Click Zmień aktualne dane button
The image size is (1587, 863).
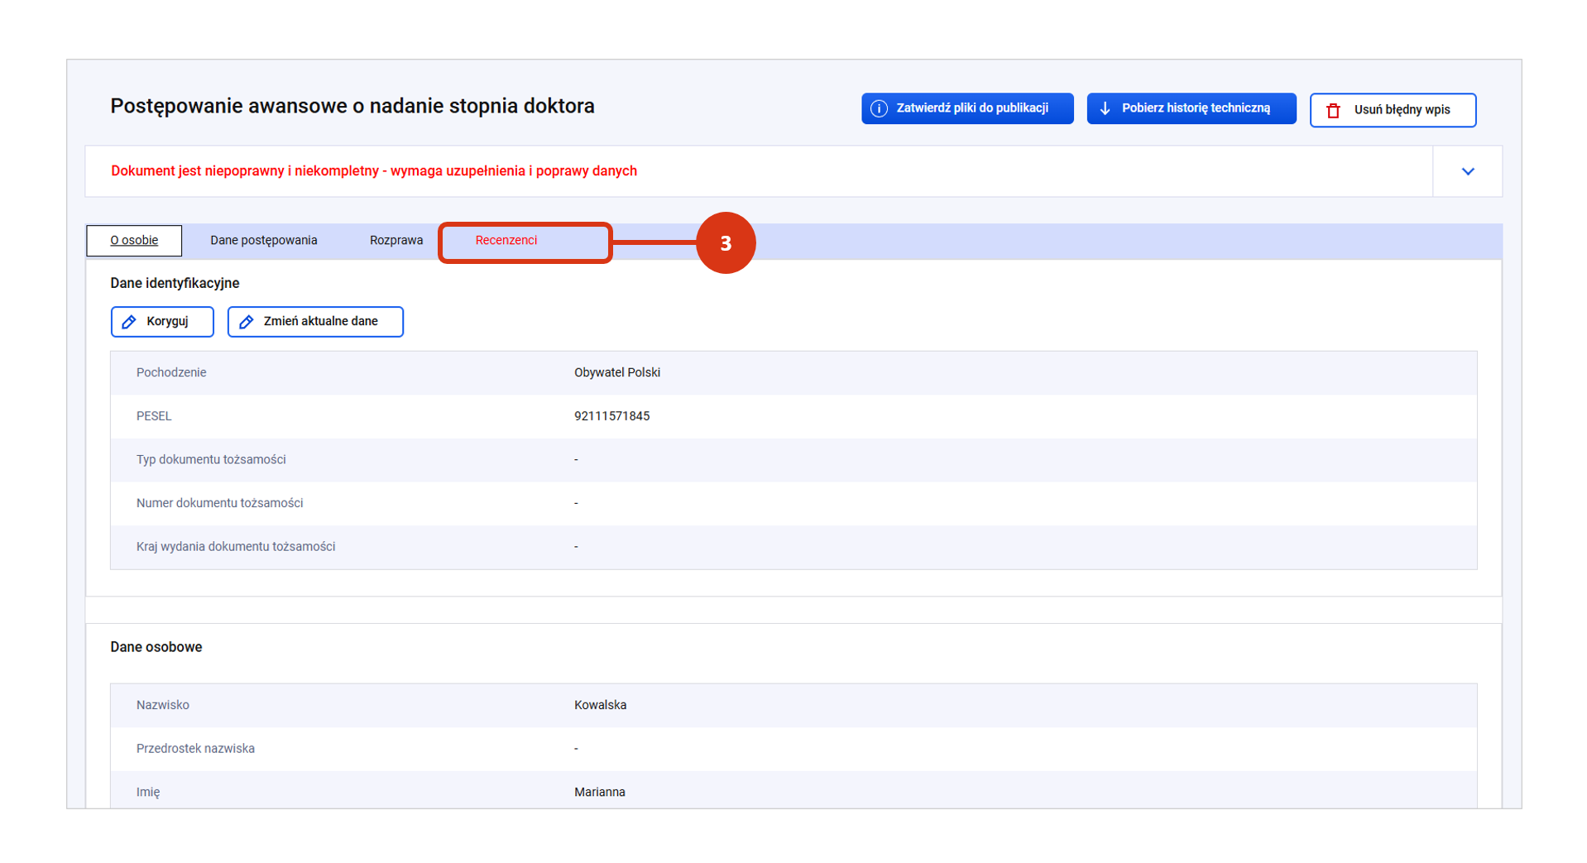tap(315, 322)
